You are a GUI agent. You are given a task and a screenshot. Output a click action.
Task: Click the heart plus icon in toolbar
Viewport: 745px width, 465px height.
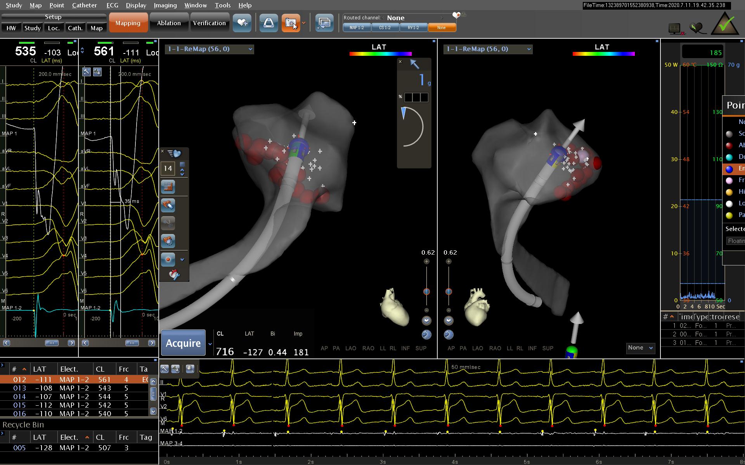[242, 23]
